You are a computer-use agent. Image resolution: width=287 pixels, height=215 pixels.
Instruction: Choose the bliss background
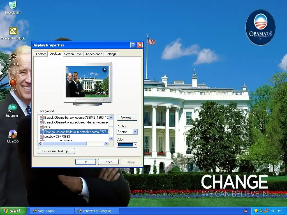pos(74,127)
